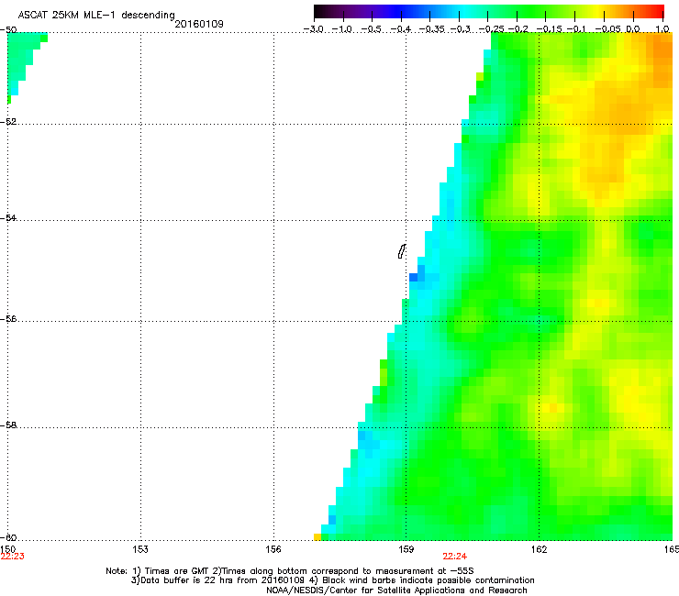The width and height of the screenshot is (679, 596).
Task: Click the -0.5 colorbar label
Action: 371,29
